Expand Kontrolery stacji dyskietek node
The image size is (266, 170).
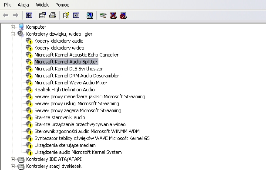click(13, 166)
